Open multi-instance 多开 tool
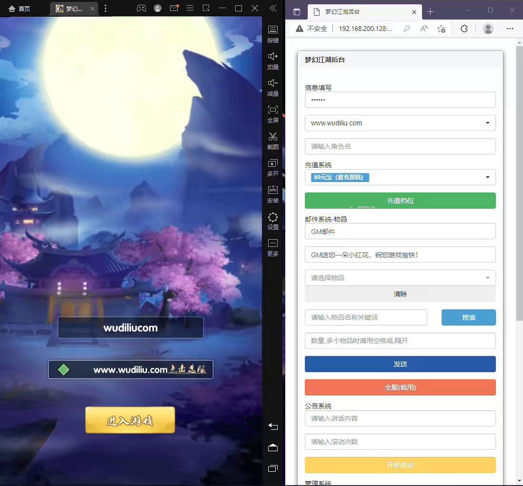 click(x=273, y=167)
